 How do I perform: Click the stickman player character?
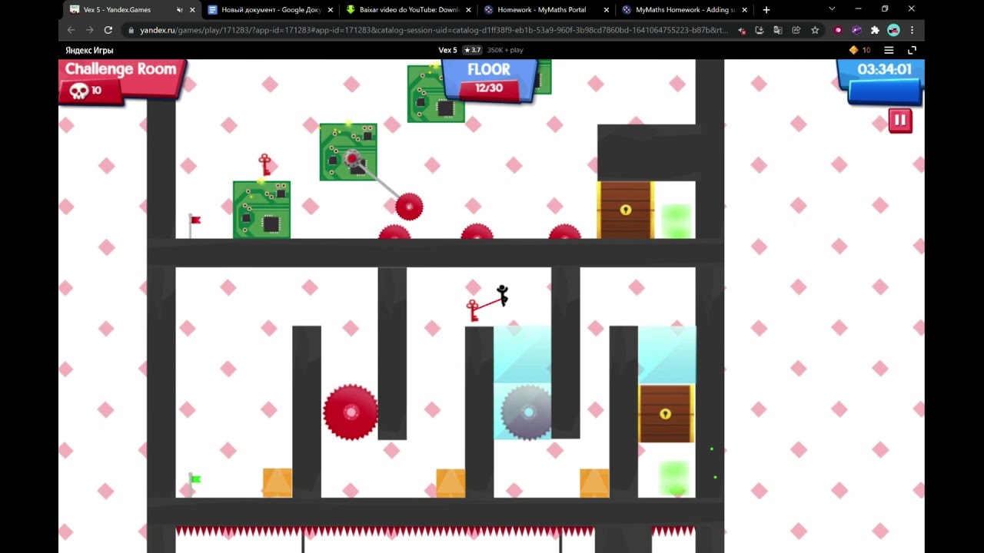point(502,296)
